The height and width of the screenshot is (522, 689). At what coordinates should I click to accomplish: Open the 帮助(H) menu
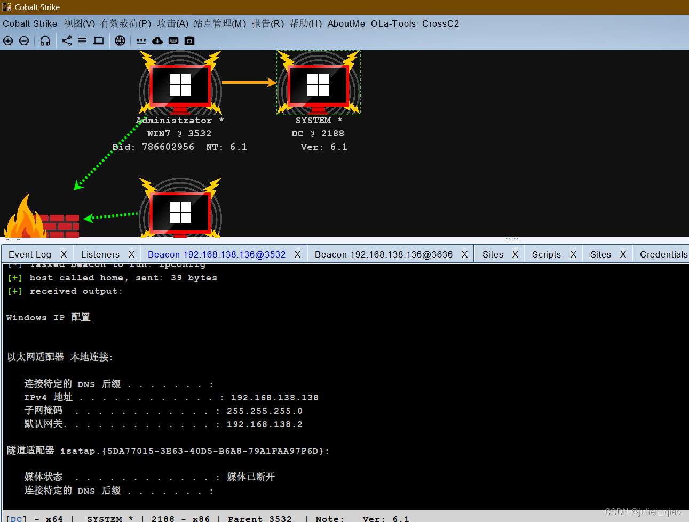pyautogui.click(x=306, y=23)
